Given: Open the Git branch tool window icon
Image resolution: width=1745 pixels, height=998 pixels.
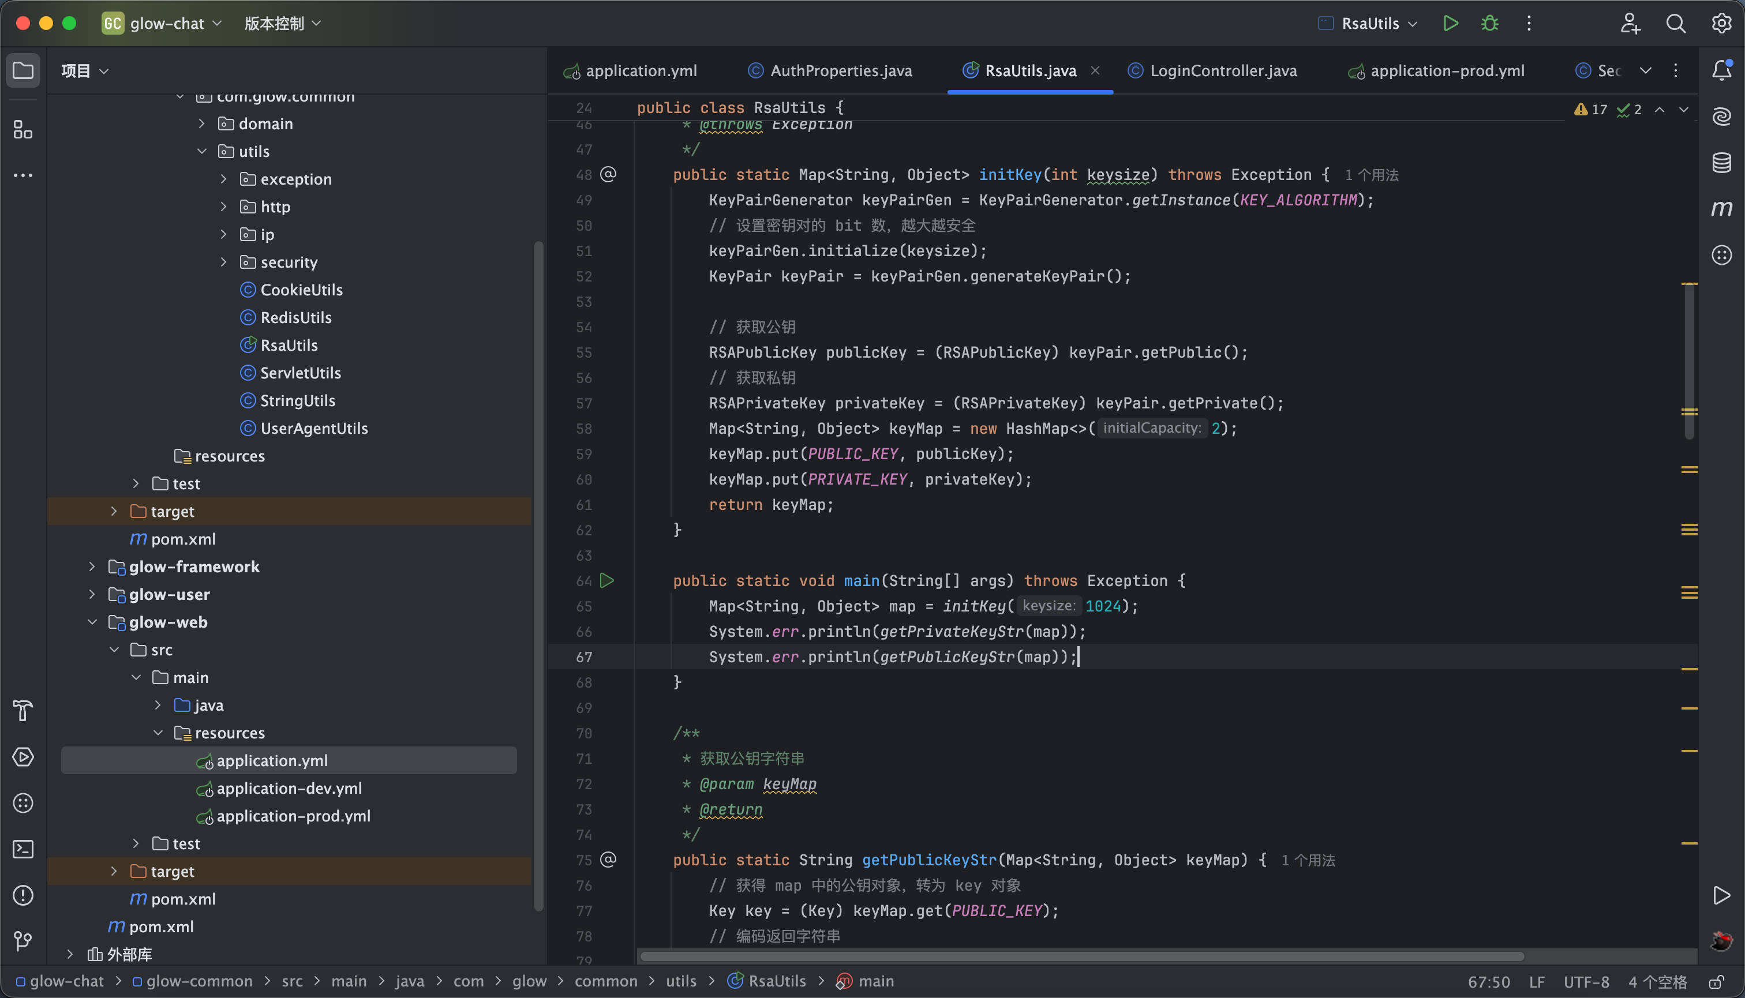Looking at the screenshot, I should point(23,940).
